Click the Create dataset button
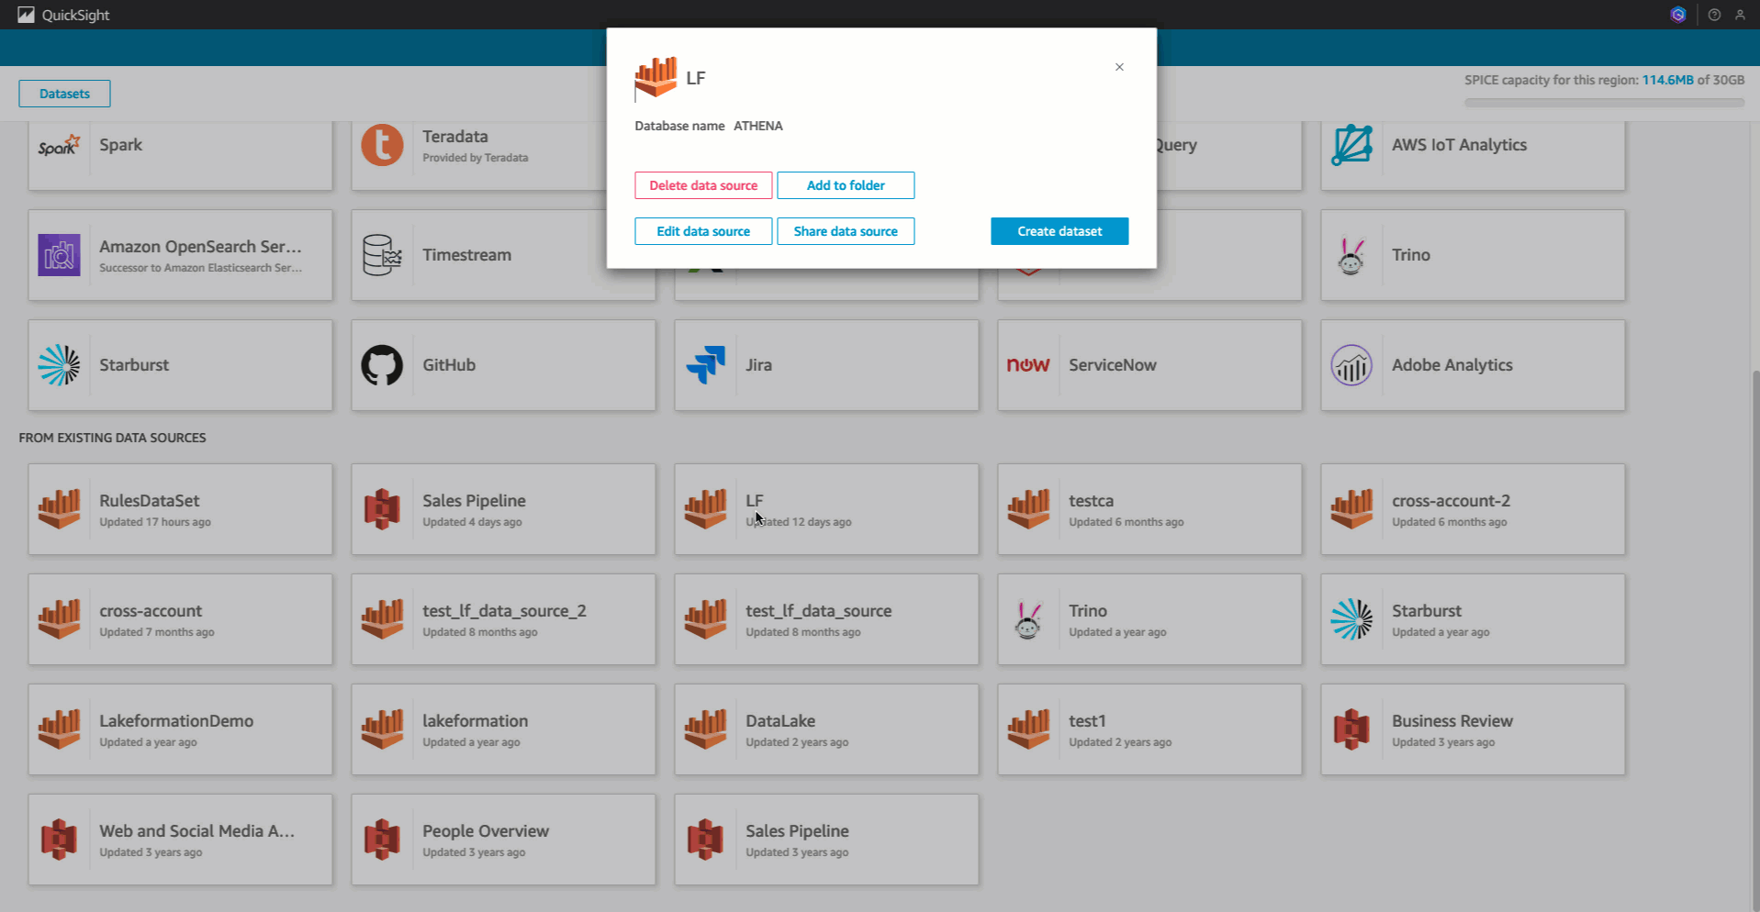 tap(1059, 231)
